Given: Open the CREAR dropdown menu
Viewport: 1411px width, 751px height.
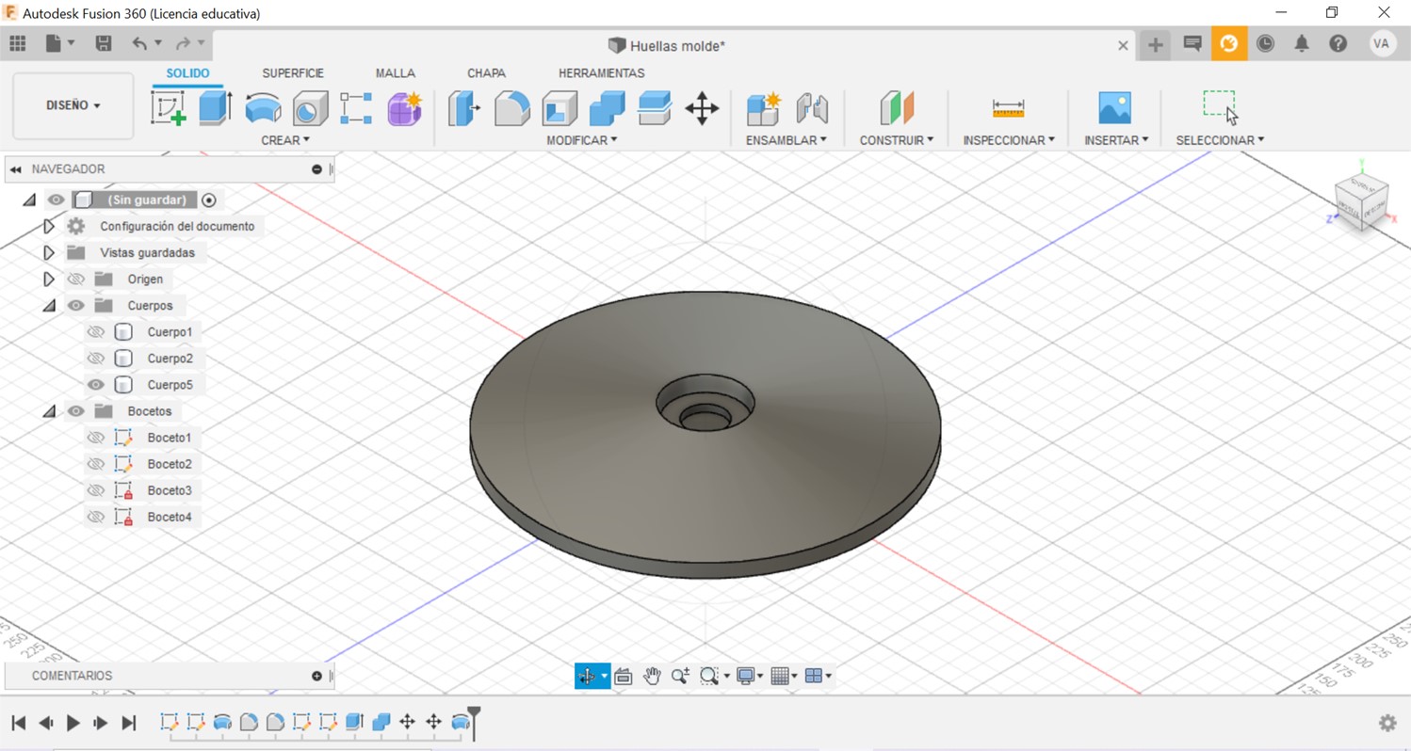Looking at the screenshot, I should 285,140.
